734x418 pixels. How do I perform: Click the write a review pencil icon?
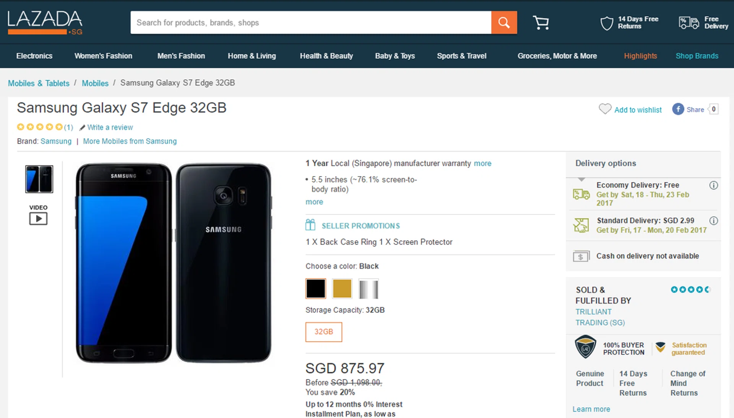point(82,128)
